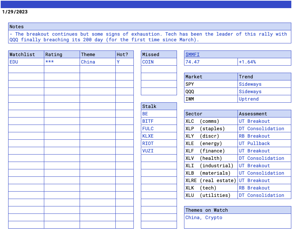This screenshot has height=229, width=292.
Task: Click the XLE (energy) sector cell
Action: tap(211, 143)
